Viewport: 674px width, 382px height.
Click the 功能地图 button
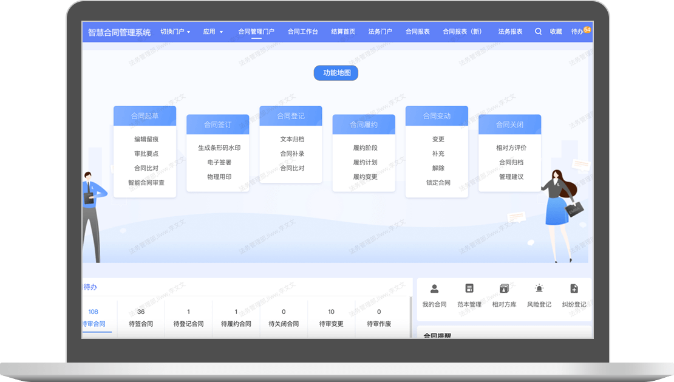[x=336, y=73]
